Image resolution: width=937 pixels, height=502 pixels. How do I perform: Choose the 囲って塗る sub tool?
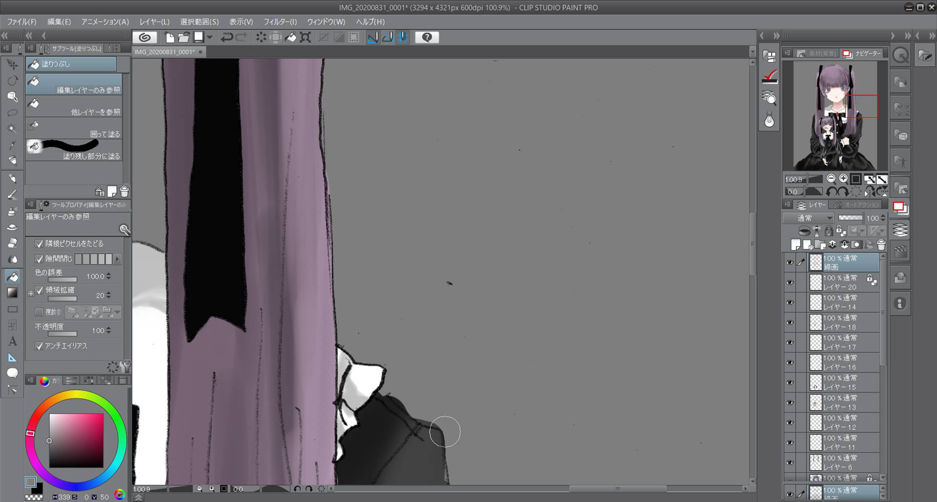(x=74, y=129)
